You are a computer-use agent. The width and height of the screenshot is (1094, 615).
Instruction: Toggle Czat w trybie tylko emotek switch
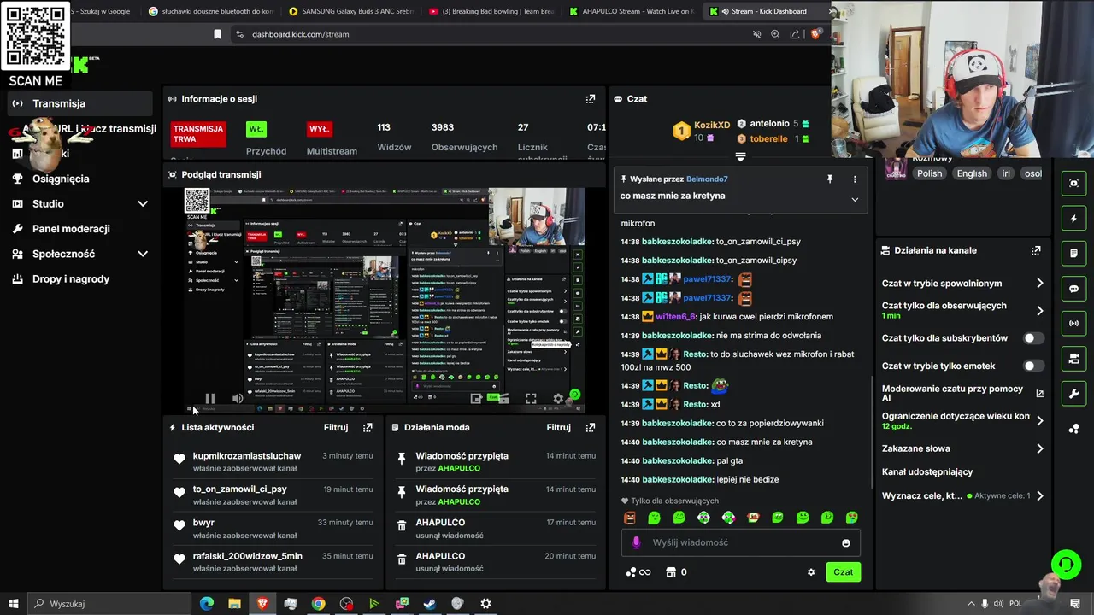coord(1033,366)
